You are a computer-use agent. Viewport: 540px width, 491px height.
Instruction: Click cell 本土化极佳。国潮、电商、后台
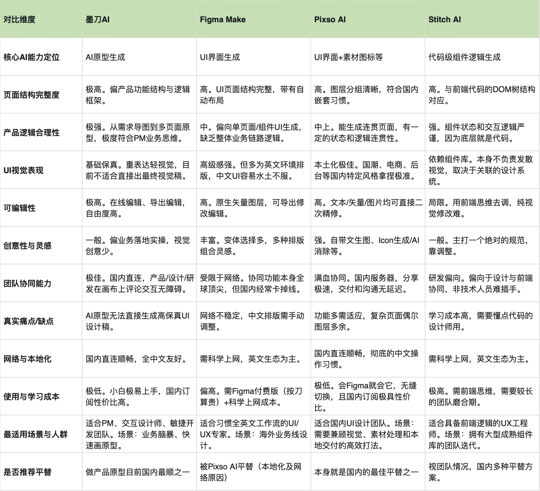(368, 170)
